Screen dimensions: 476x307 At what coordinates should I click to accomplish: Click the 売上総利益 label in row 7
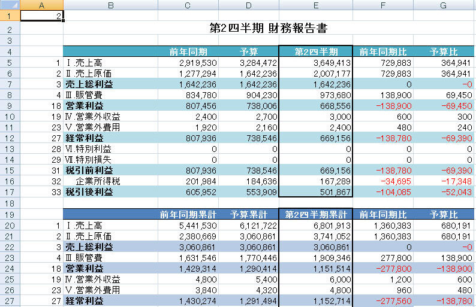89,84
